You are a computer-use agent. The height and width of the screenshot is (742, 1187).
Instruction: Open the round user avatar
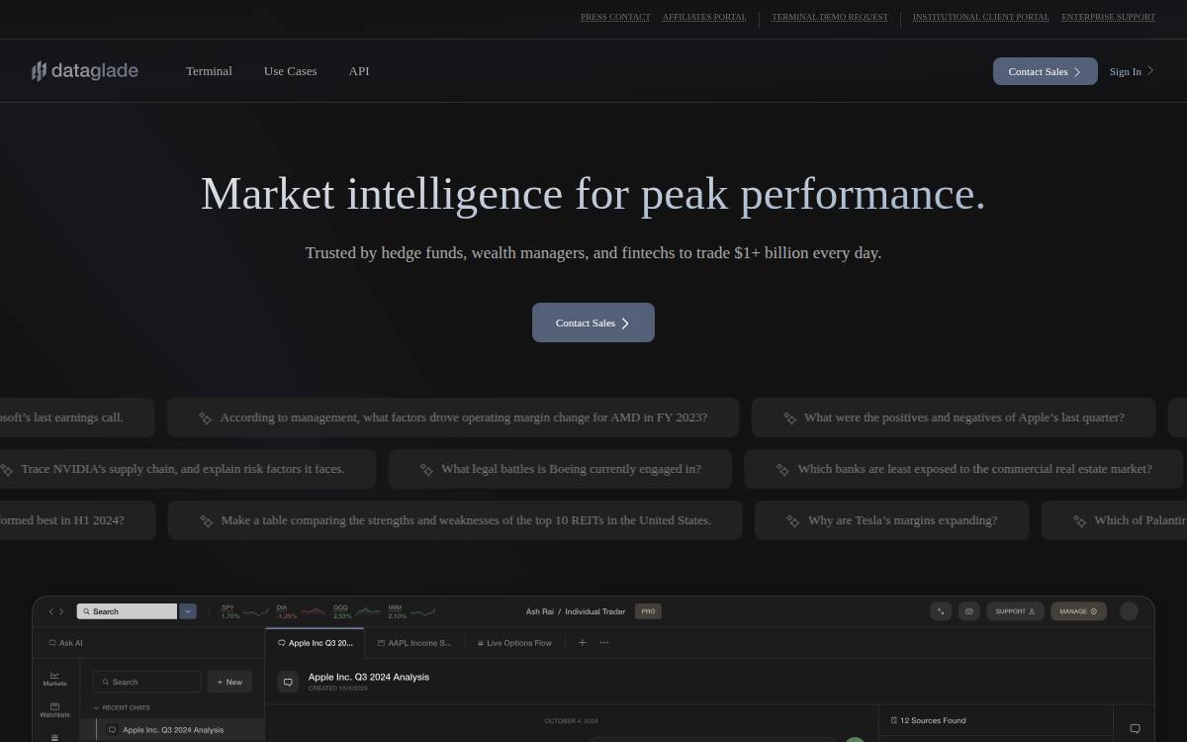click(x=1129, y=611)
